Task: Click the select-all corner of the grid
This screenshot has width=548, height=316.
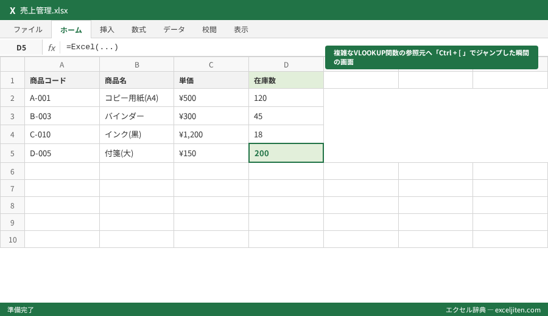Action: [x=12, y=64]
